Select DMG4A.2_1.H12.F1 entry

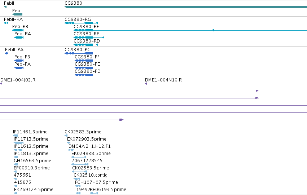coord(90,146)
